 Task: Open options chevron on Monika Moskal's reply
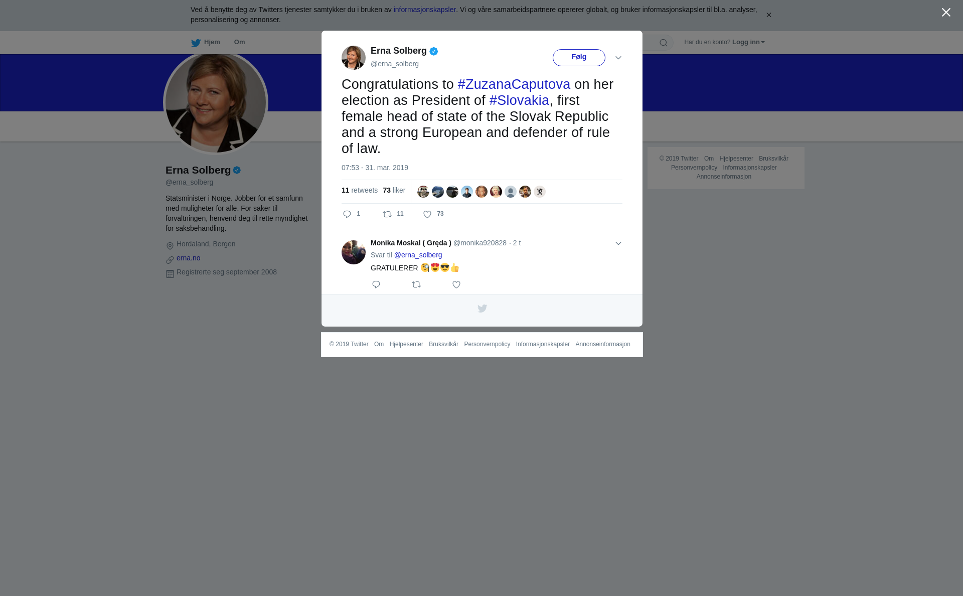click(x=618, y=243)
